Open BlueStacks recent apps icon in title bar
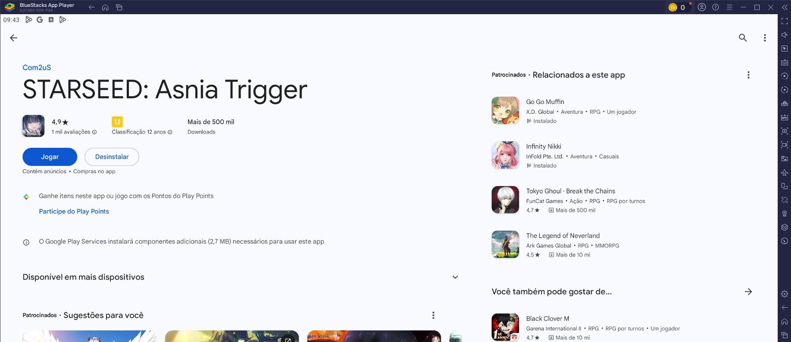This screenshot has width=791, height=342. point(119,7)
